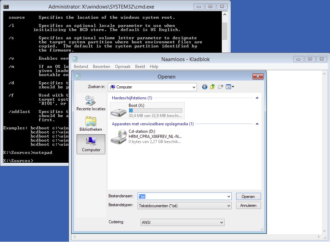Image resolution: width=330 pixels, height=242 pixels.
Task: Open the Help menu in Kladblok
Action: [154, 67]
